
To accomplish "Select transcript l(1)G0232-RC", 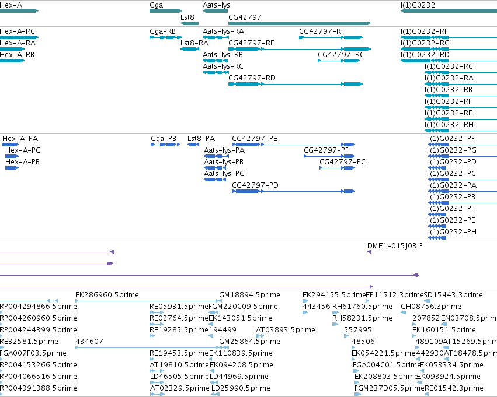I will tap(461, 72).
